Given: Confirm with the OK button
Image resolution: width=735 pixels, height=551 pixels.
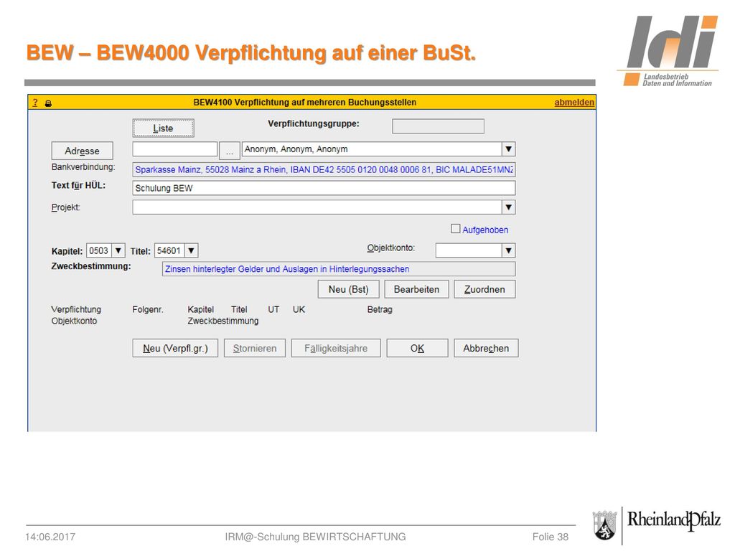Looking at the screenshot, I should [417, 348].
